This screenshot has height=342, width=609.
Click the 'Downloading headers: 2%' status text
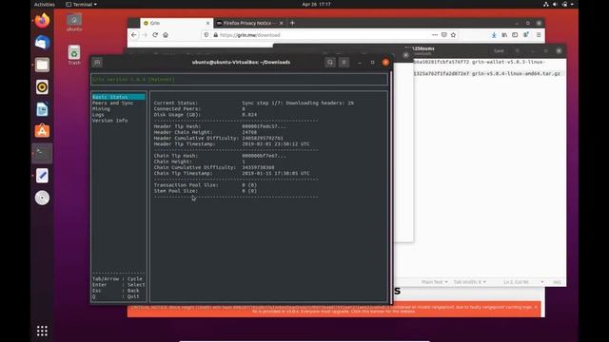pyautogui.click(x=320, y=103)
